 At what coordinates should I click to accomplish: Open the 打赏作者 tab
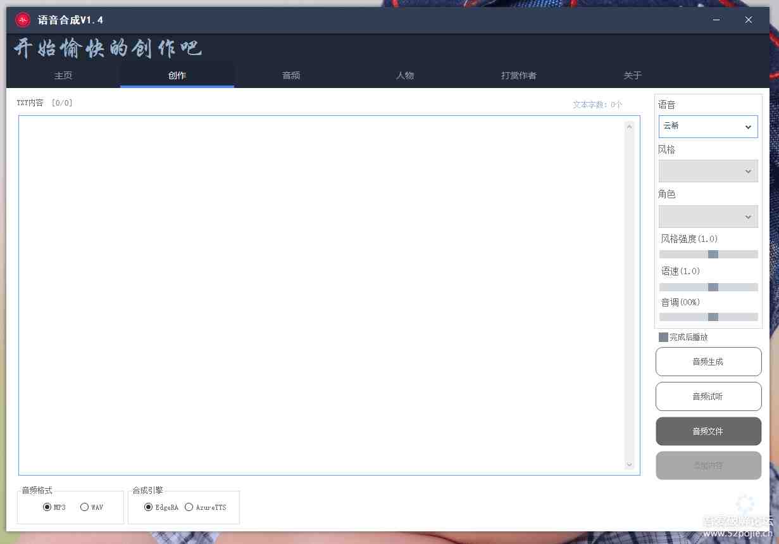[x=518, y=75]
